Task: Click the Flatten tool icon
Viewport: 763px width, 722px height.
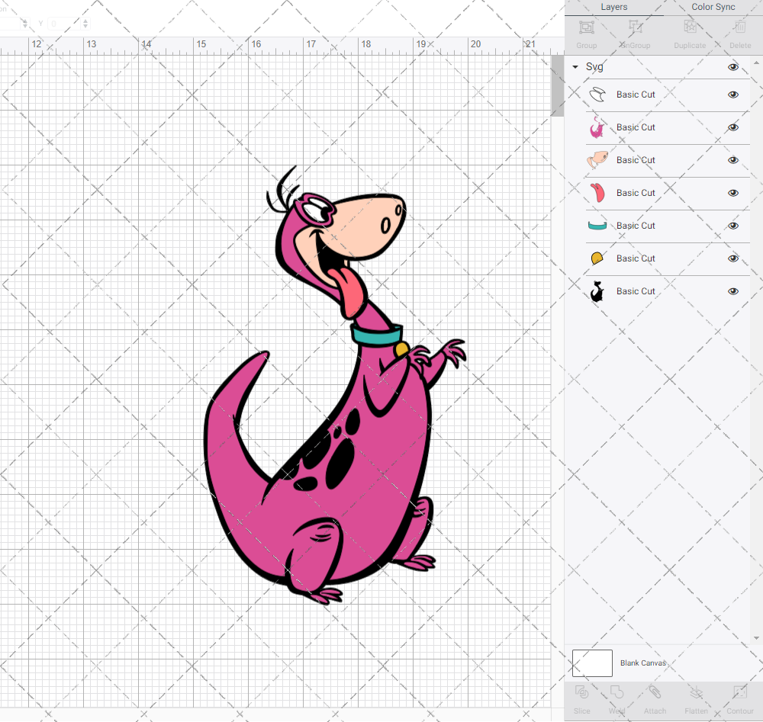Action: [x=697, y=692]
